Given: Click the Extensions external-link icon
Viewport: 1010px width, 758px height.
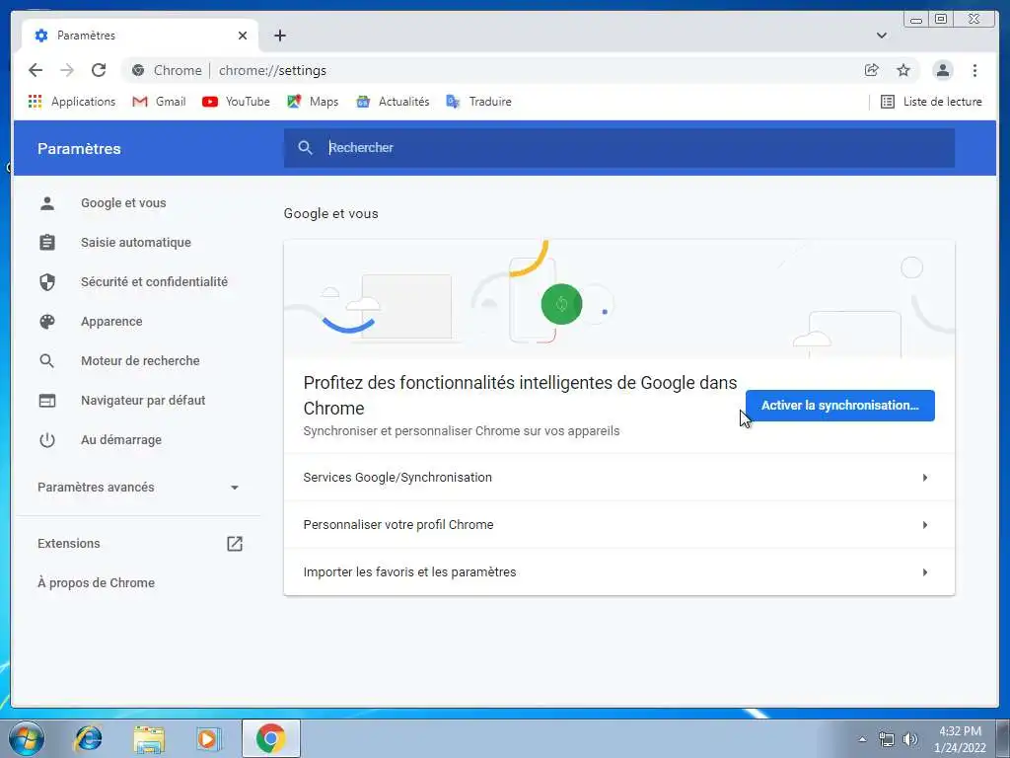Looking at the screenshot, I should pyautogui.click(x=235, y=544).
